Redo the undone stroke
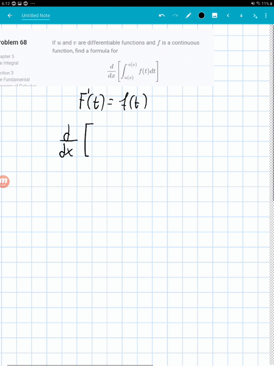Image resolution: width=274 pixels, height=366 pixels. coord(175,15)
